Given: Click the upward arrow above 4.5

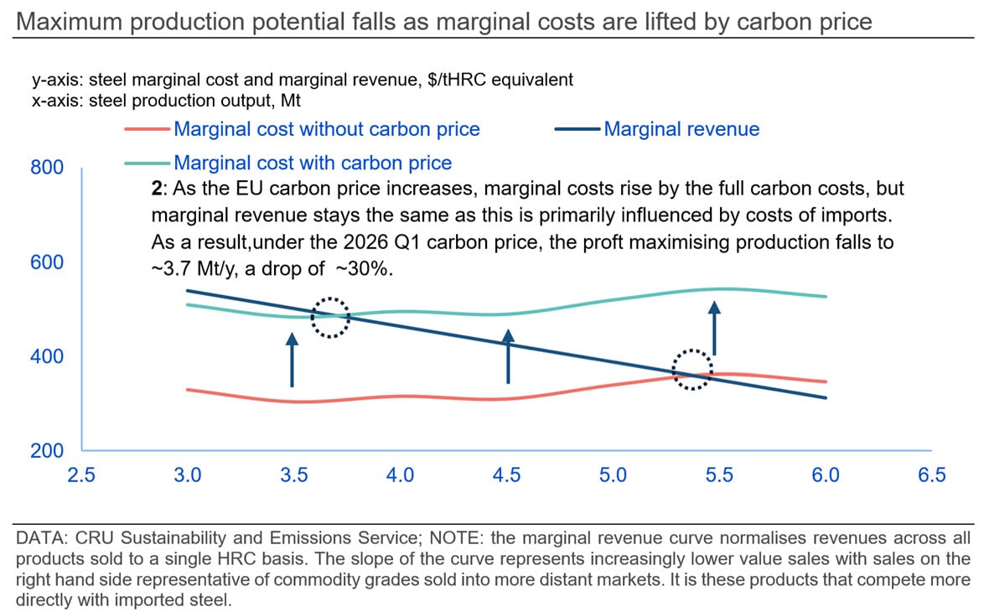Looking at the screenshot, I should (507, 356).
